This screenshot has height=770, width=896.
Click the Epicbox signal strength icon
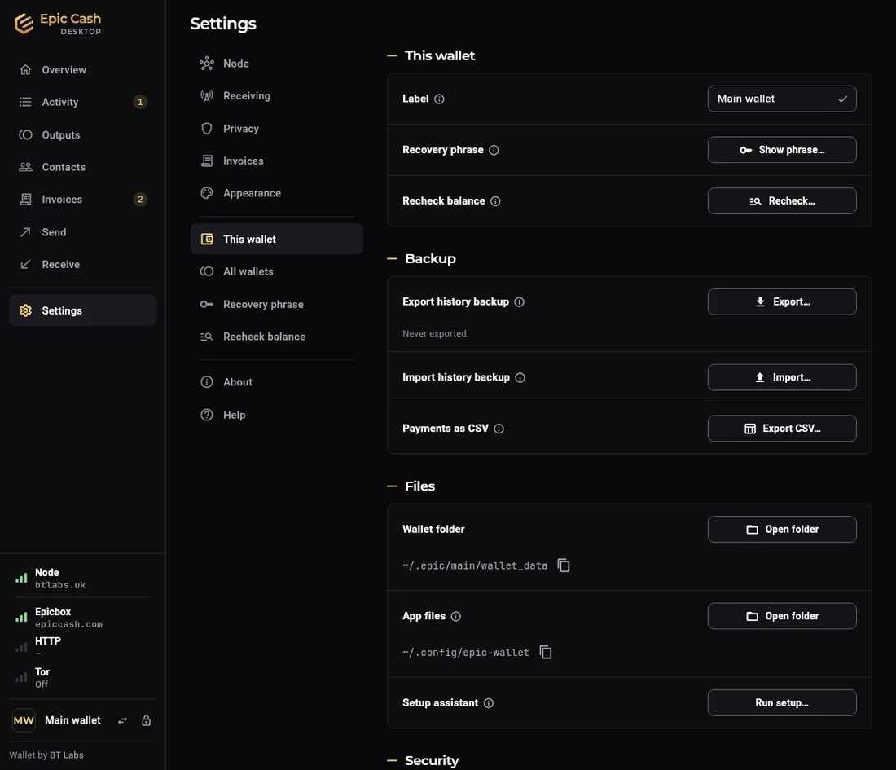(21, 617)
